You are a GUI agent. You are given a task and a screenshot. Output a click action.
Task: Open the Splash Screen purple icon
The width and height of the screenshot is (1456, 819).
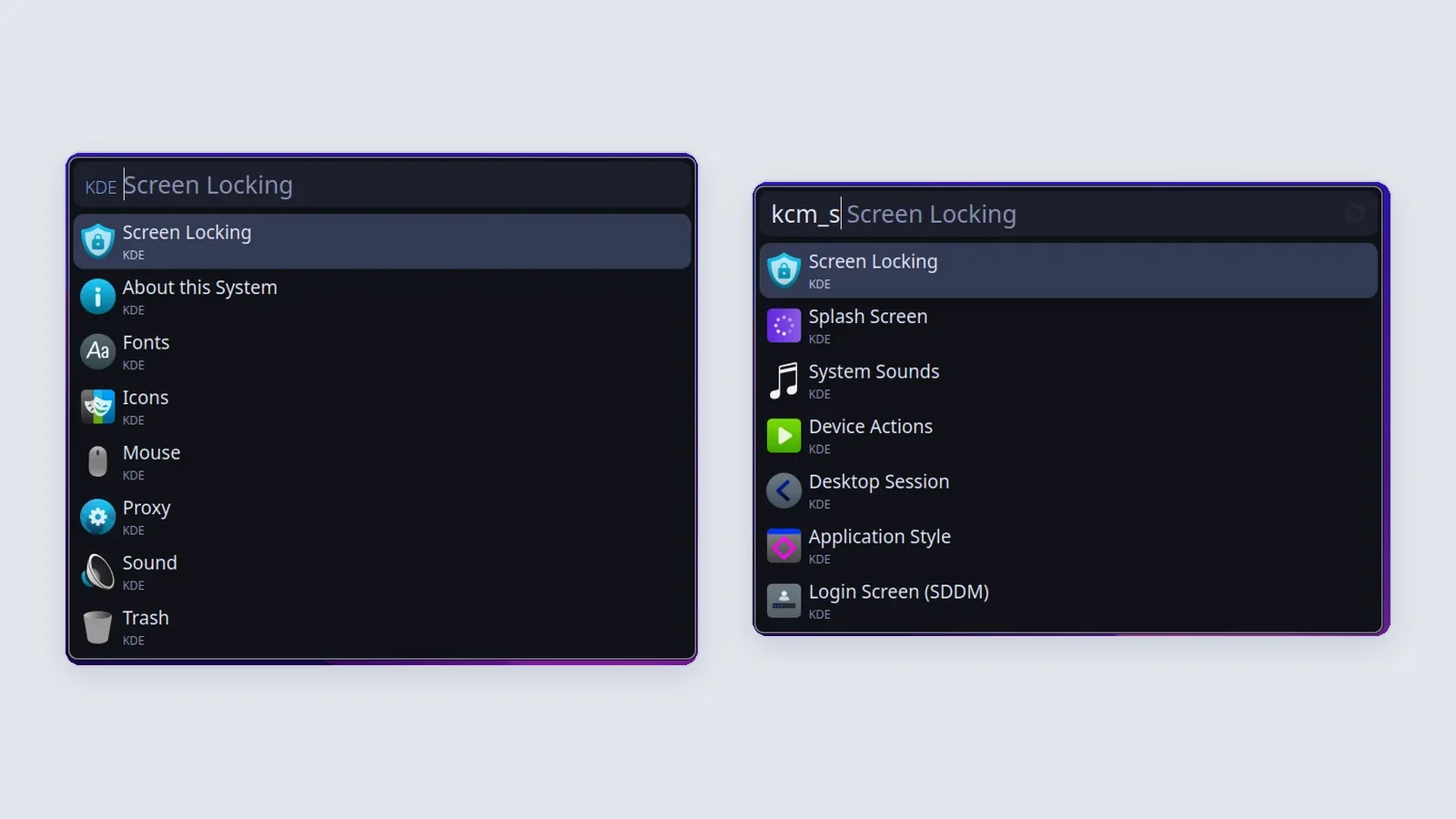(784, 325)
